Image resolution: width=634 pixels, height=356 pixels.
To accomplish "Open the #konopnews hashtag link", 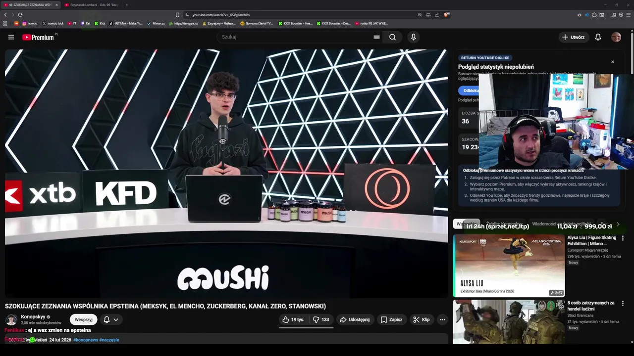I will pyautogui.click(x=86, y=340).
